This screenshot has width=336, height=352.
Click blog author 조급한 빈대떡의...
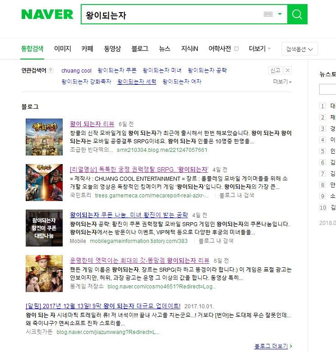tap(92, 150)
